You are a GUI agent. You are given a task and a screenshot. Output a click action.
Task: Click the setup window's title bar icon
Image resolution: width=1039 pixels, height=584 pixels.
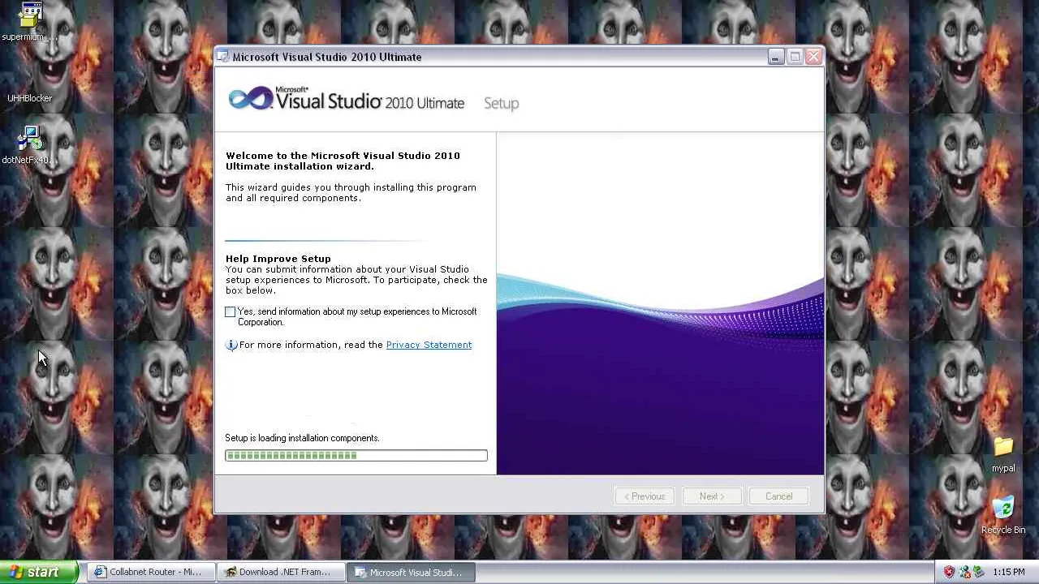(x=223, y=57)
